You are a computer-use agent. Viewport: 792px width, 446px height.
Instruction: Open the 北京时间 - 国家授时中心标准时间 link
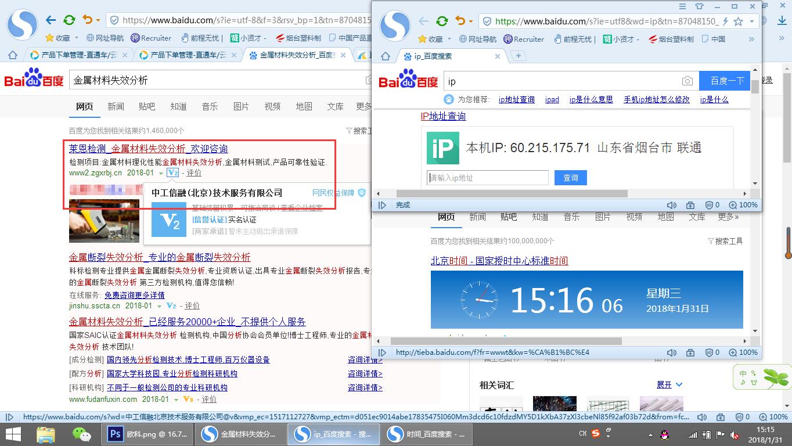[x=499, y=261]
